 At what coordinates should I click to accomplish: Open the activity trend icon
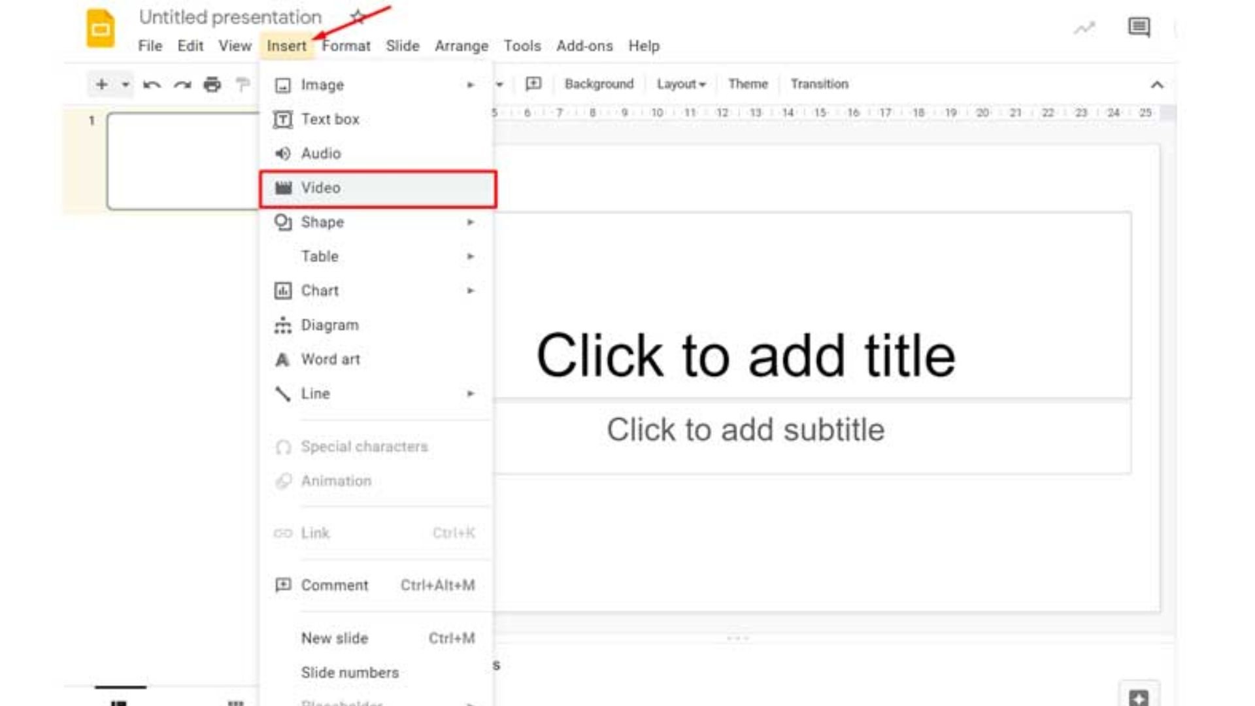(x=1084, y=28)
